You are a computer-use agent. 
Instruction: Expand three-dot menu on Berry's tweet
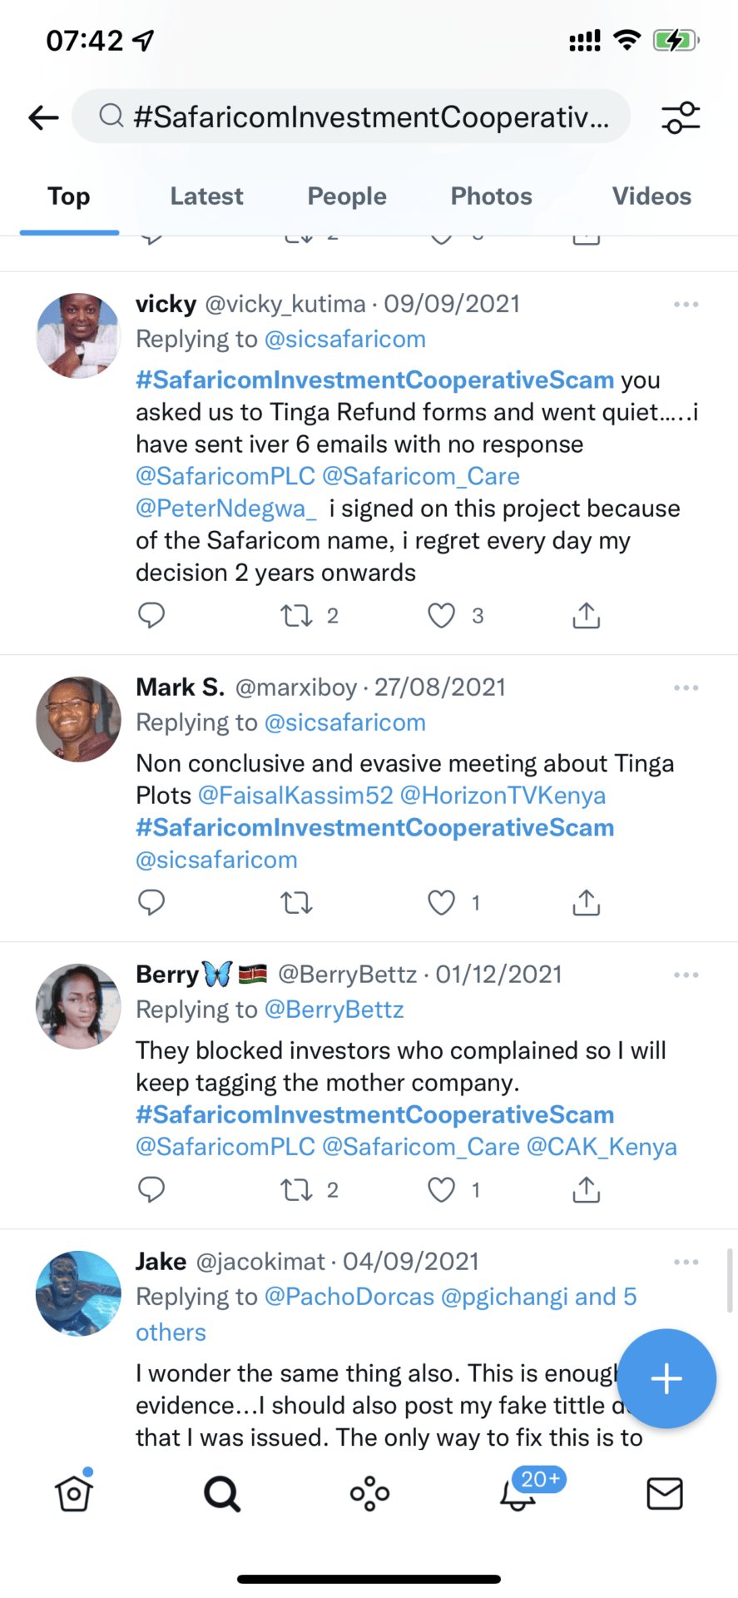tap(686, 975)
